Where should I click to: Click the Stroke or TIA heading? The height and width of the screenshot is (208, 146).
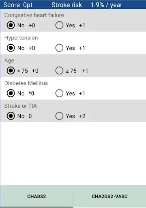click(x=21, y=106)
